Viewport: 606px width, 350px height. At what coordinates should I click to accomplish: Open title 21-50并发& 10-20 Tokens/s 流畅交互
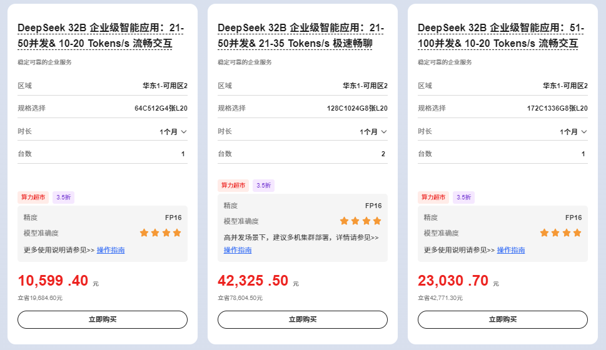[101, 36]
